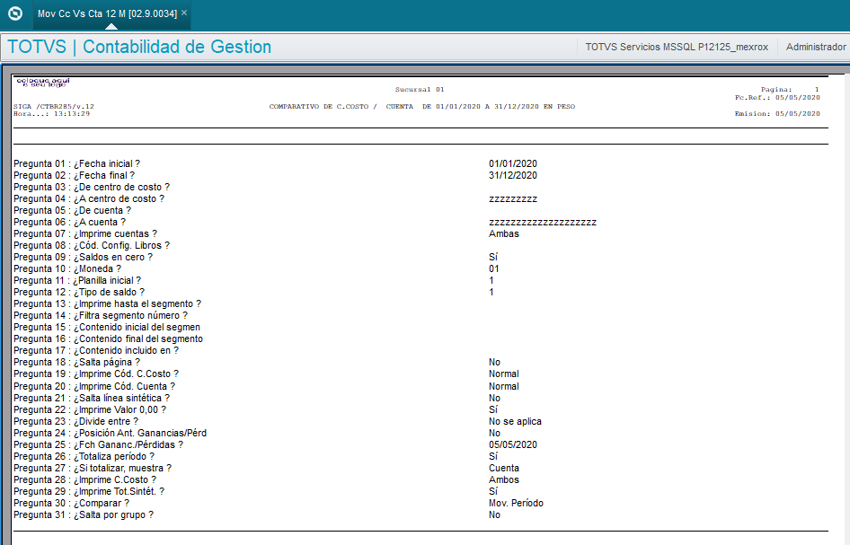Click Pregunta 21 ¿Salta línea sintética?

click(92, 398)
